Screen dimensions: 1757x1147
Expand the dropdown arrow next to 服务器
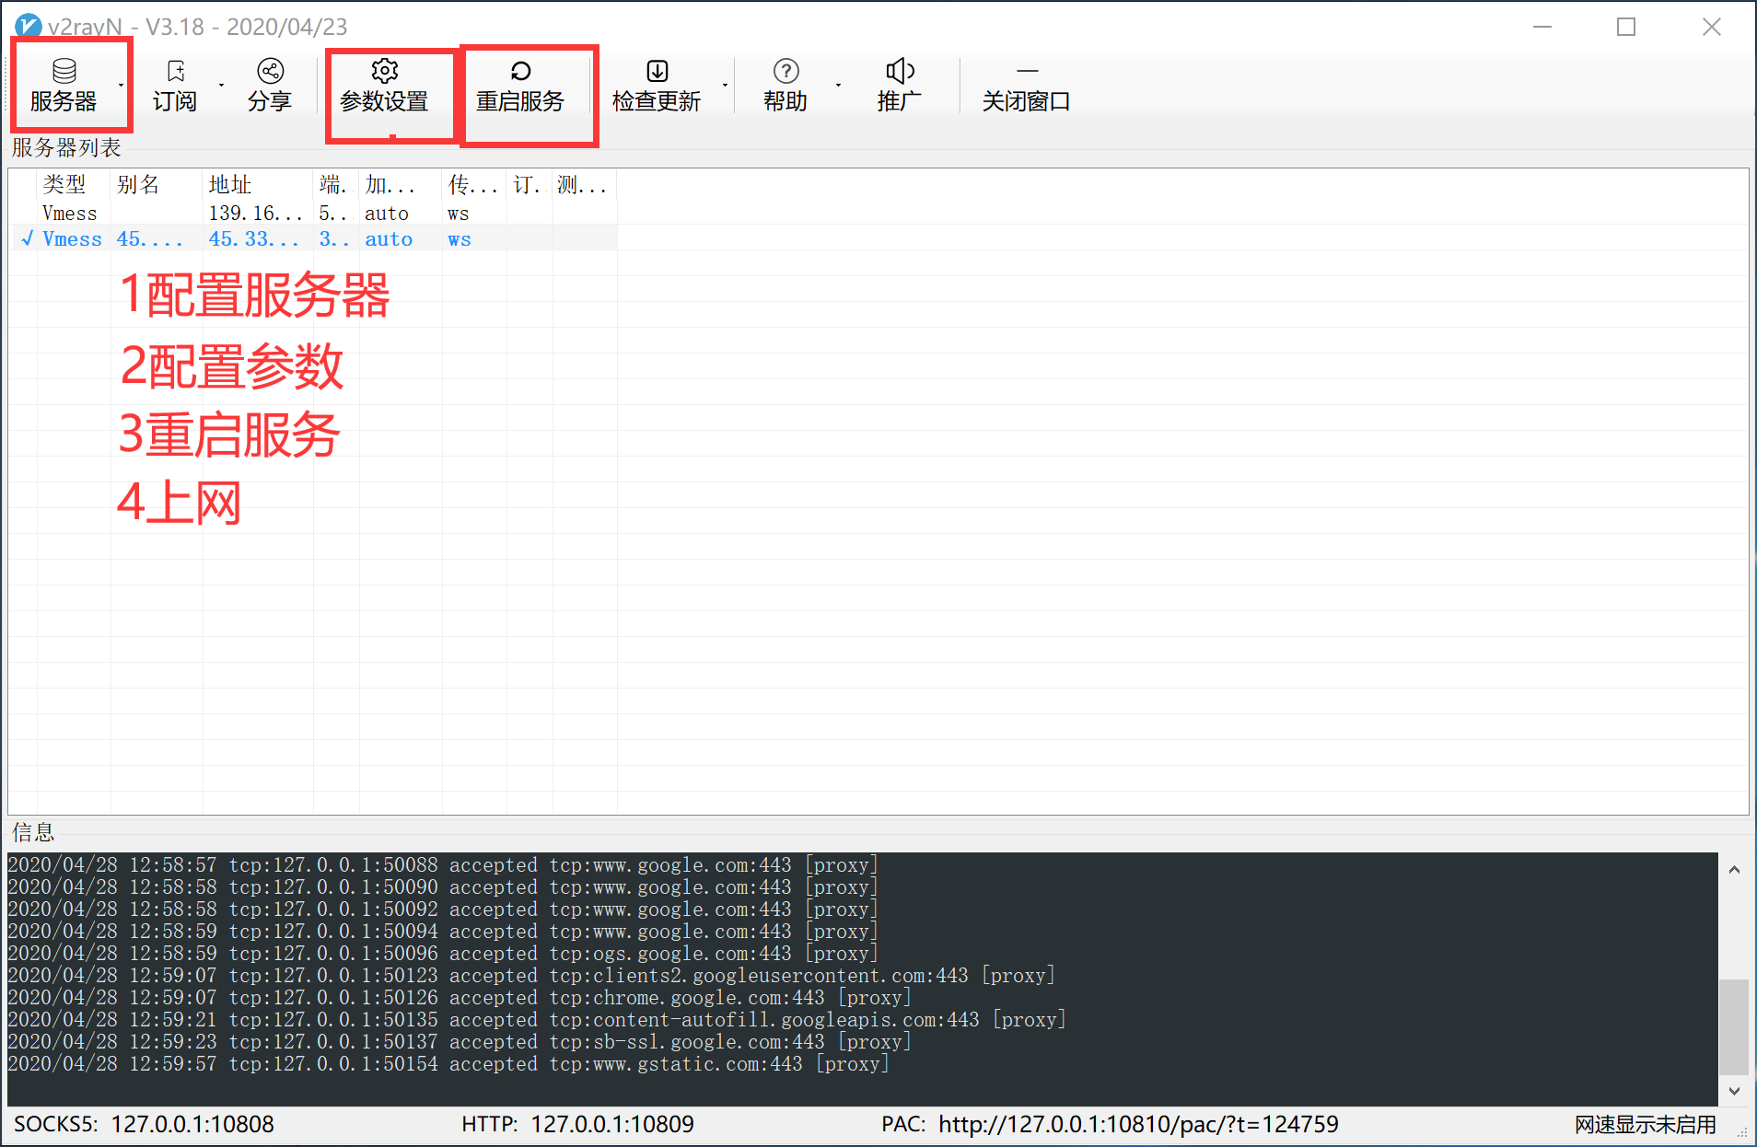(x=121, y=86)
